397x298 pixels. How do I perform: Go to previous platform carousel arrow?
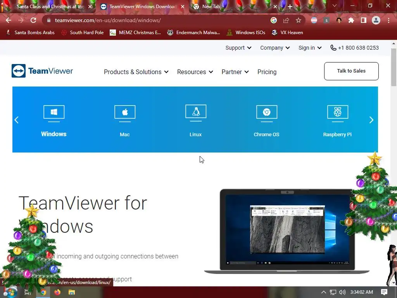(17, 120)
